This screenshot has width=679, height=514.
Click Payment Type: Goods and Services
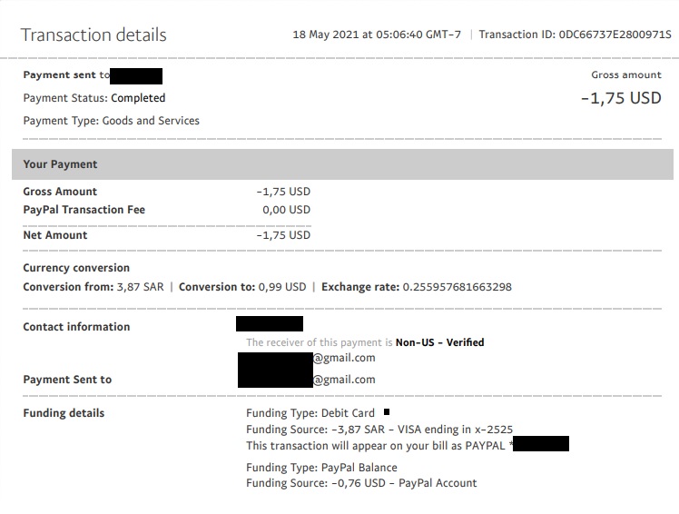click(x=111, y=121)
